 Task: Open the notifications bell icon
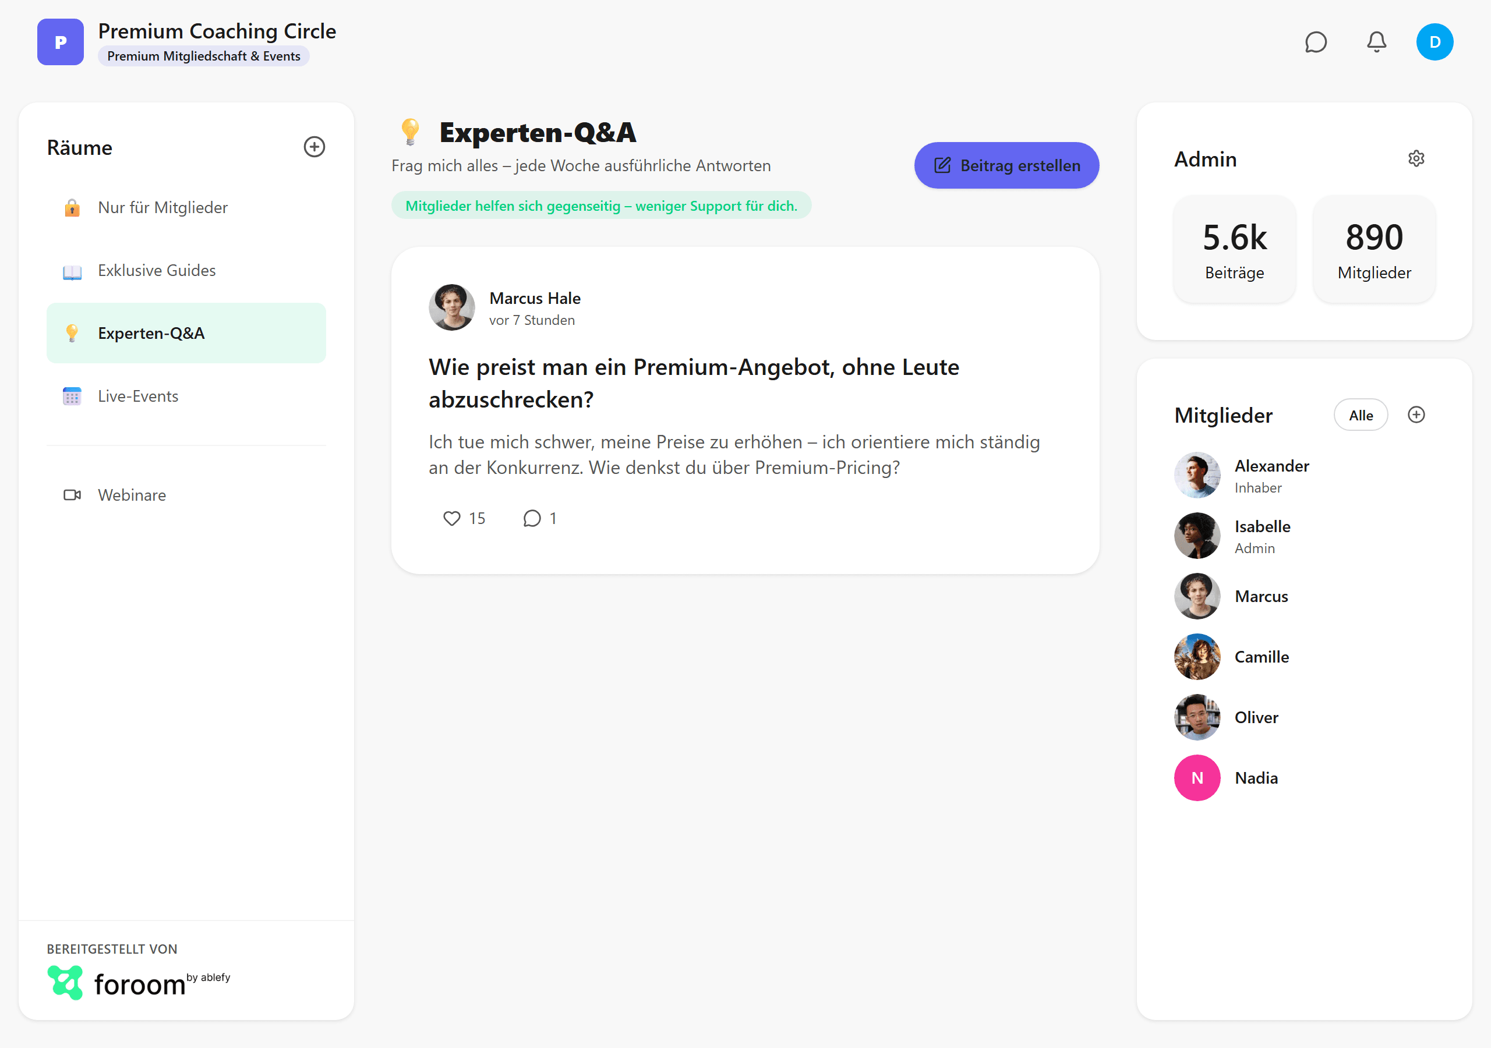pos(1376,42)
